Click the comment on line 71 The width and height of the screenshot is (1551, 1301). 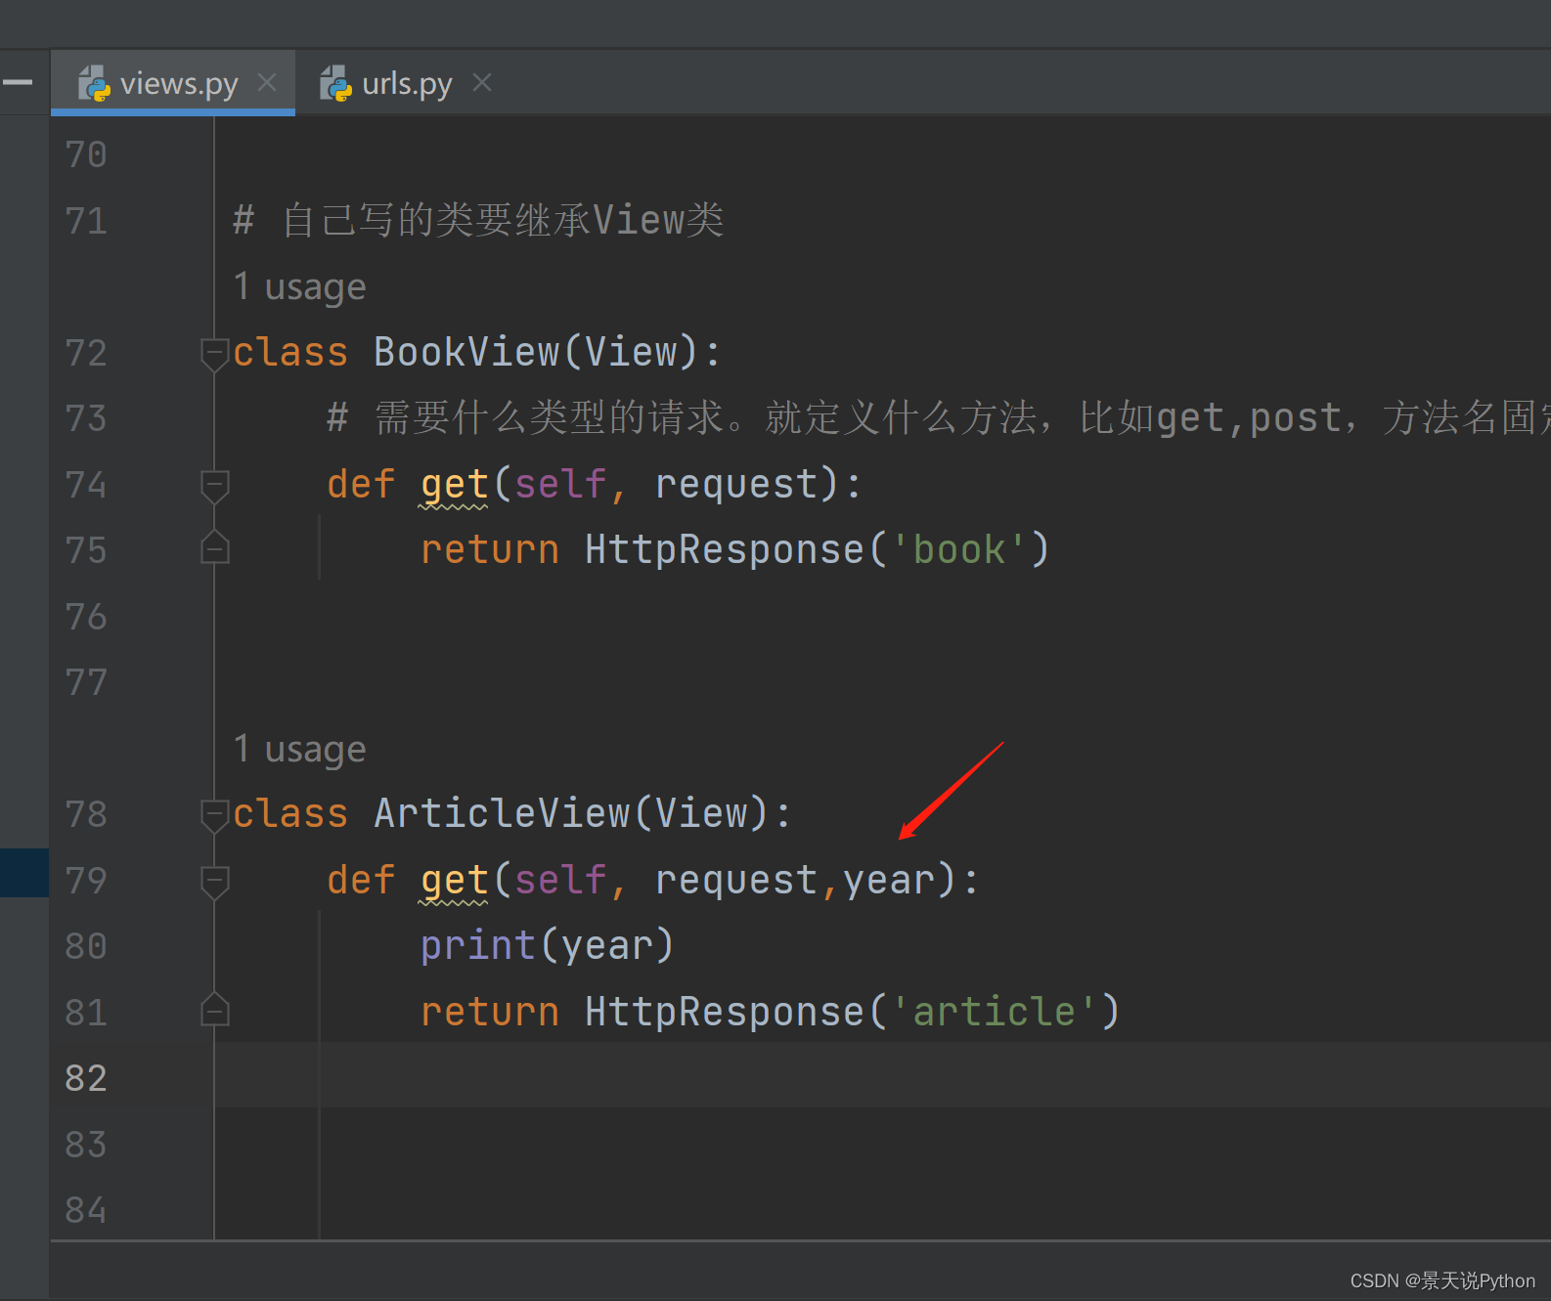pos(478,220)
